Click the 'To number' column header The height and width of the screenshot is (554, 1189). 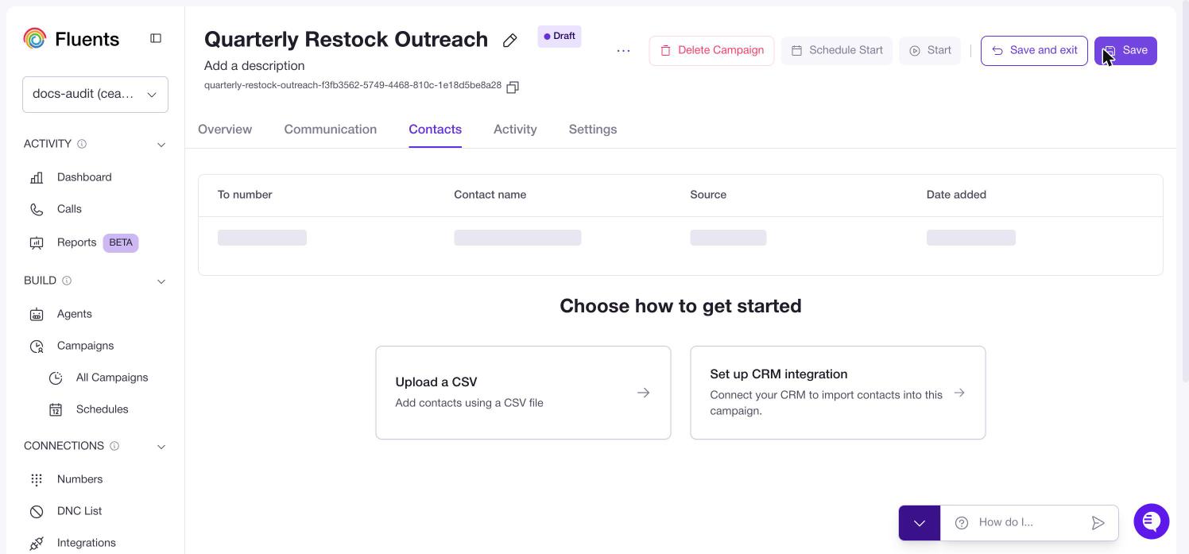[x=245, y=195]
